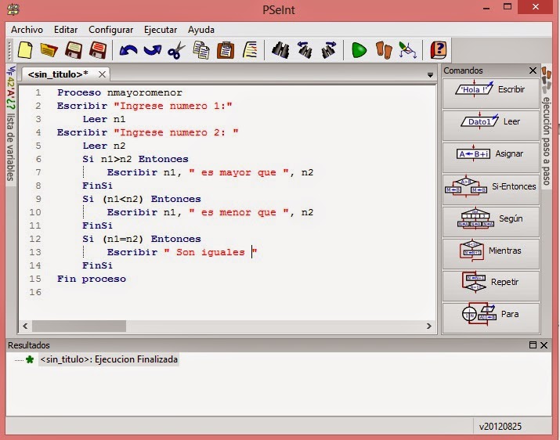Save the file with the floppy disk icon
Viewport: 560px width, 440px height.
74,50
